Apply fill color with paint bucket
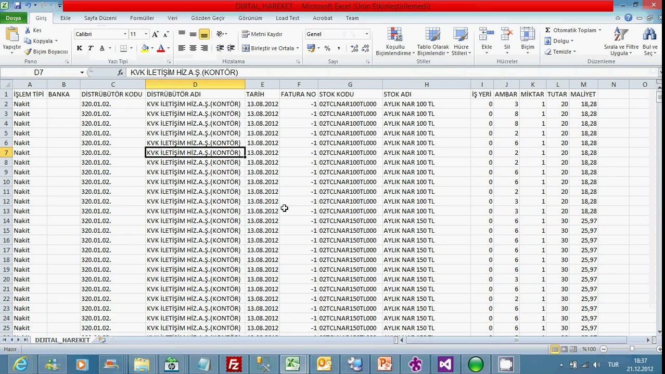Screen dimensions: 665x374 [x=145, y=48]
